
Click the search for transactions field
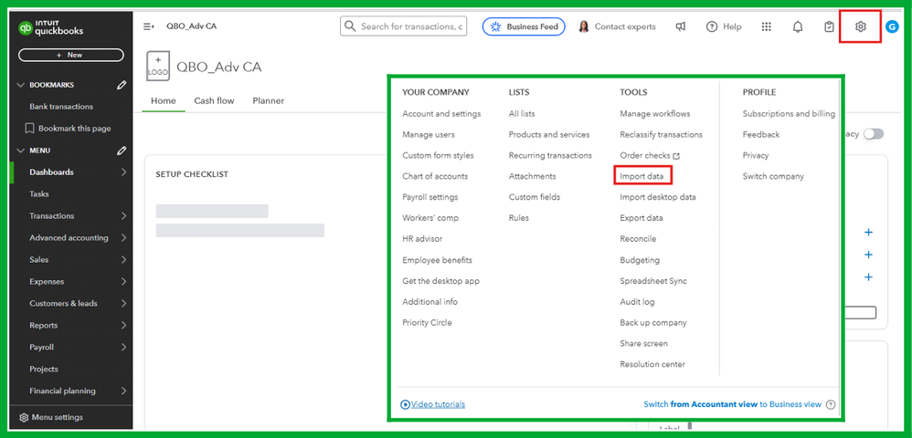(x=403, y=26)
